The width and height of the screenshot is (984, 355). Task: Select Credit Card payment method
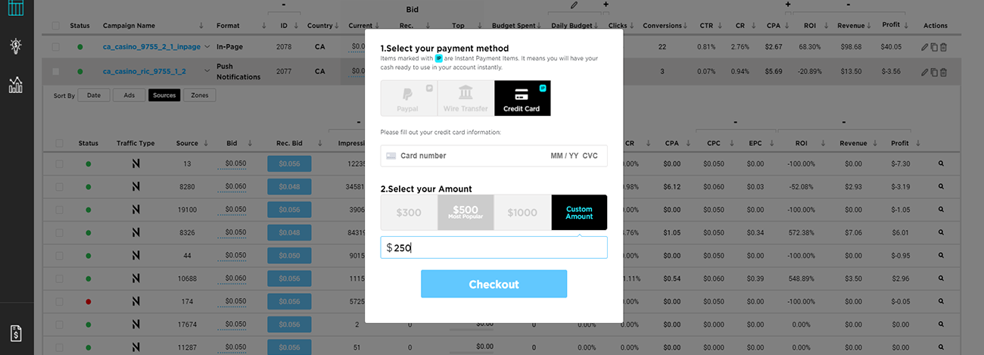pyautogui.click(x=522, y=98)
